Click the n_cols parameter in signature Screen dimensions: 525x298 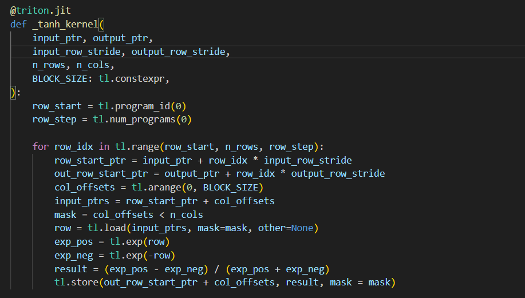[93, 65]
